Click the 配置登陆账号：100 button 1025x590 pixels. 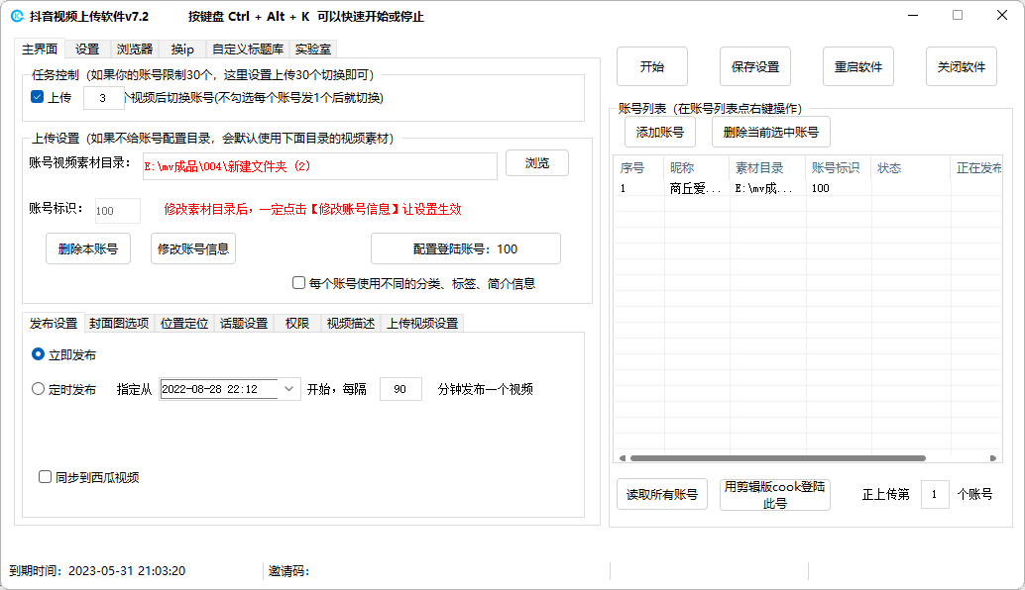tap(466, 248)
